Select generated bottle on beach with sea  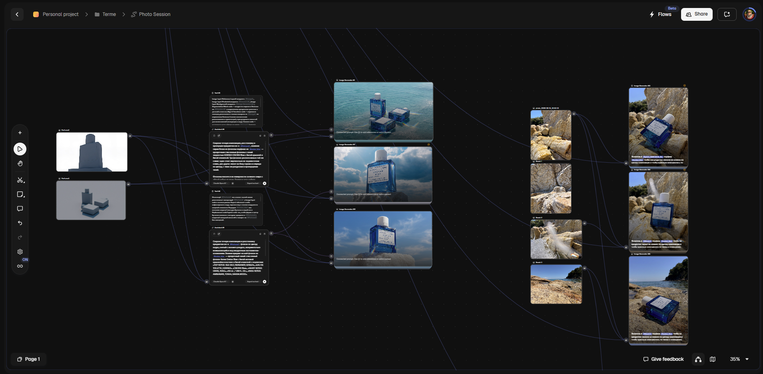pyautogui.click(x=659, y=300)
